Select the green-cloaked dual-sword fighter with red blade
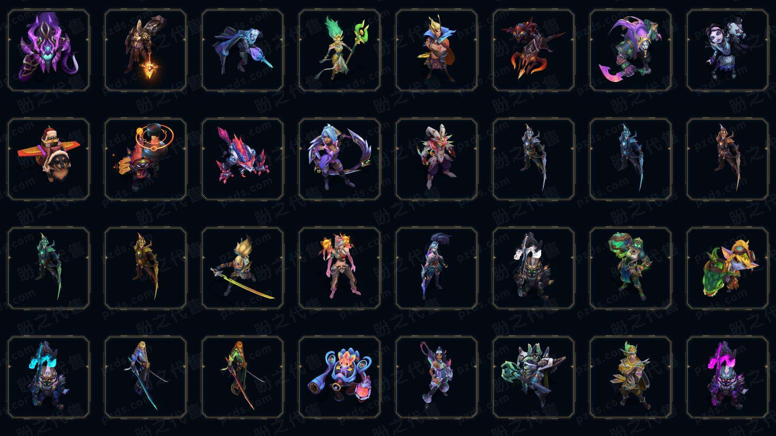Viewport: 776px width, 436px height. [x=242, y=377]
